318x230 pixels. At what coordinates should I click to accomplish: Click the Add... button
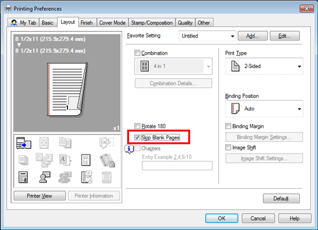coord(252,36)
